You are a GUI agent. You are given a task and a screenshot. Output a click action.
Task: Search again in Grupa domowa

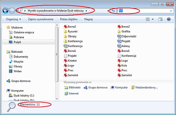[x=95, y=88]
